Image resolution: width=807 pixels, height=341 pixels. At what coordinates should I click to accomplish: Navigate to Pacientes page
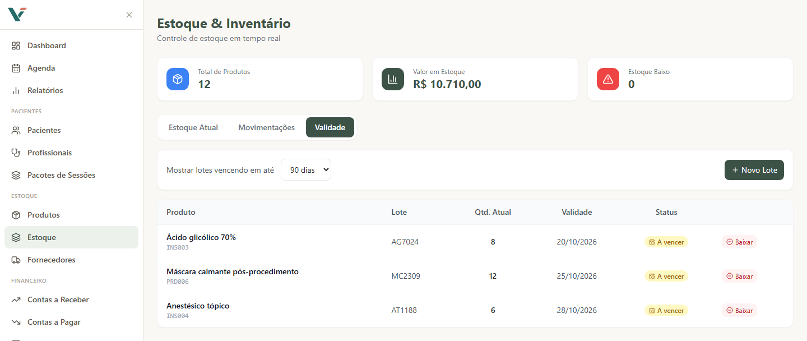point(71,130)
